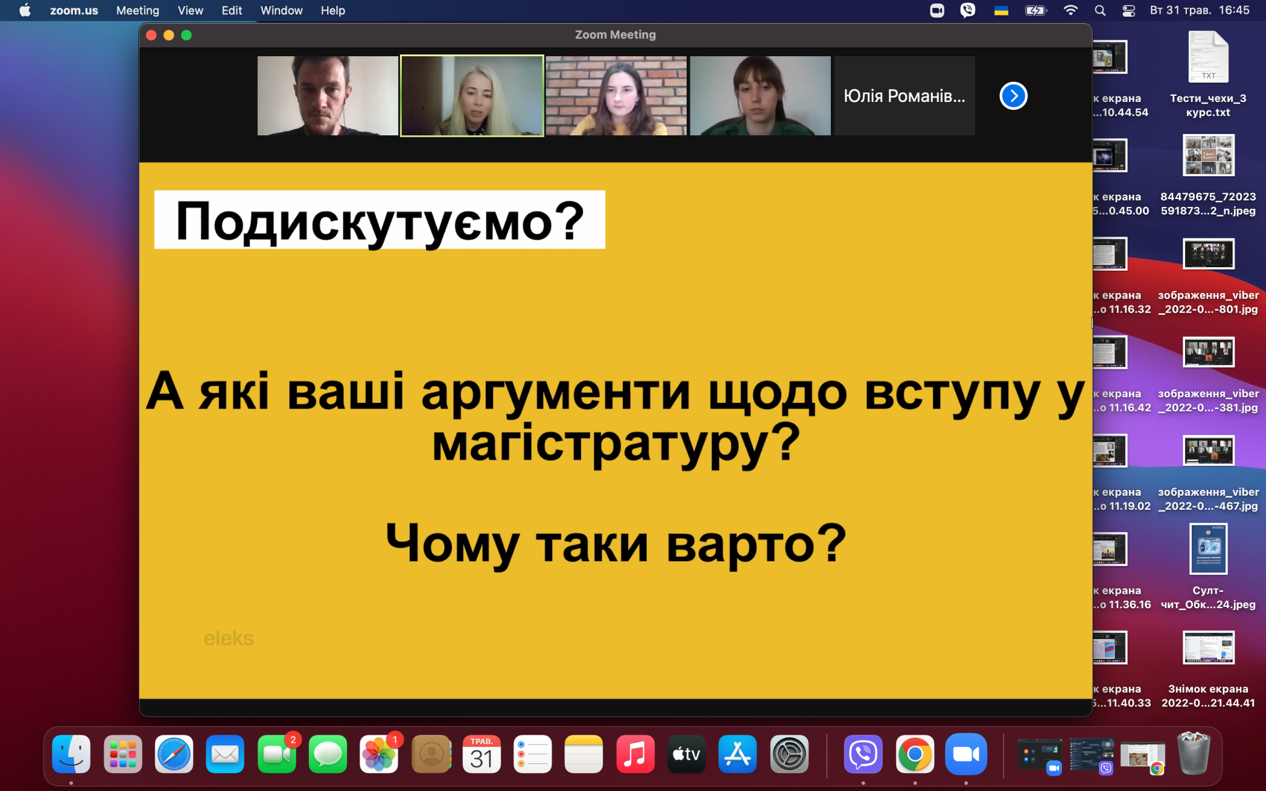This screenshot has height=791, width=1266.
Task: Open Spotlight search magnifier icon
Action: click(x=1100, y=11)
